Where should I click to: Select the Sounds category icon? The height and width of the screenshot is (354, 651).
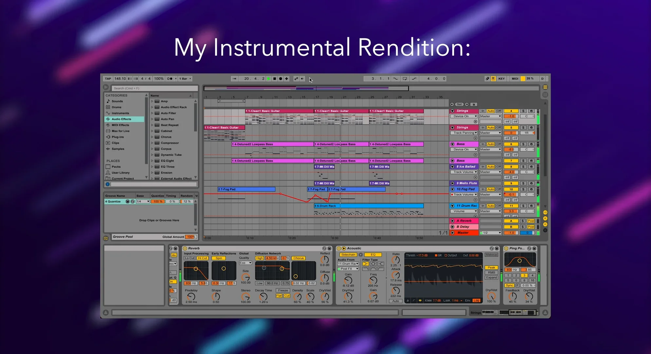point(108,101)
